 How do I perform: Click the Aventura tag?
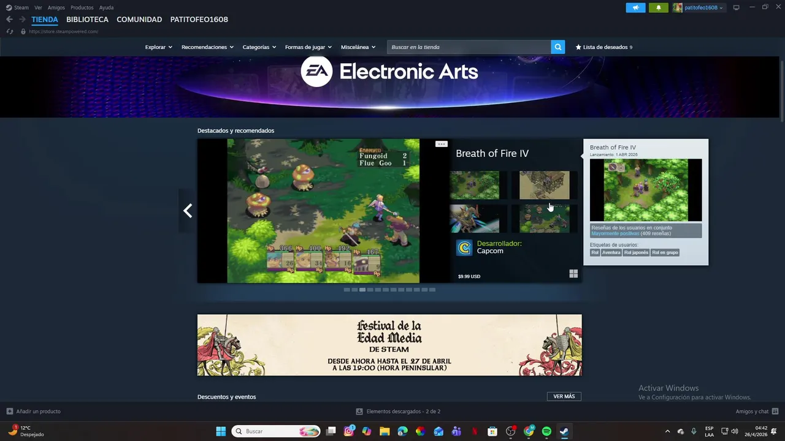(x=611, y=252)
